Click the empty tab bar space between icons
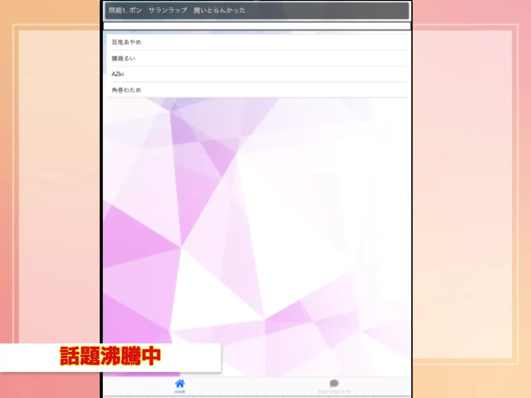This screenshot has width=531, height=398. click(x=257, y=385)
